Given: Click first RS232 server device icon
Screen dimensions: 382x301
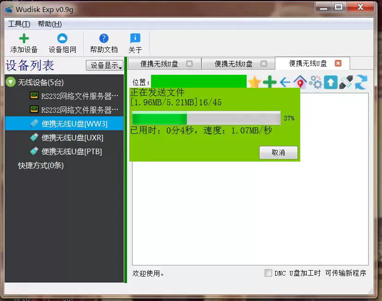Looking at the screenshot, I should [34, 96].
